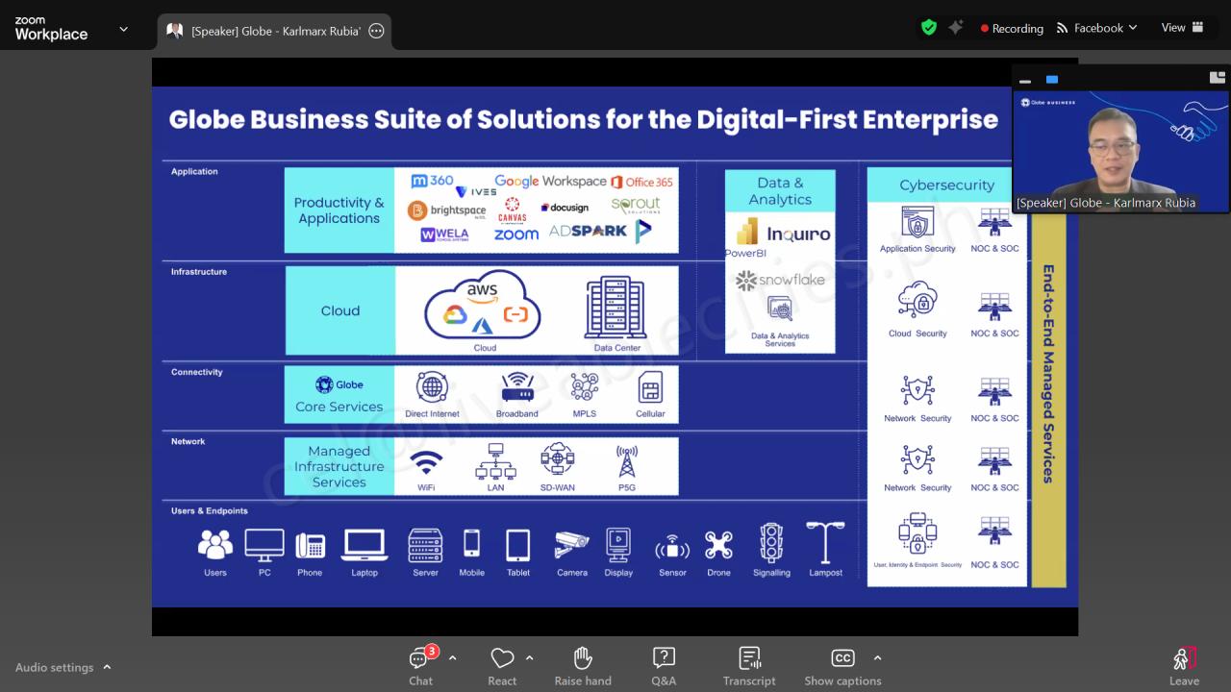Select the Speaker Globe - Karlmarx Rubia tab
The height and width of the screenshot is (692, 1231).
(x=275, y=31)
